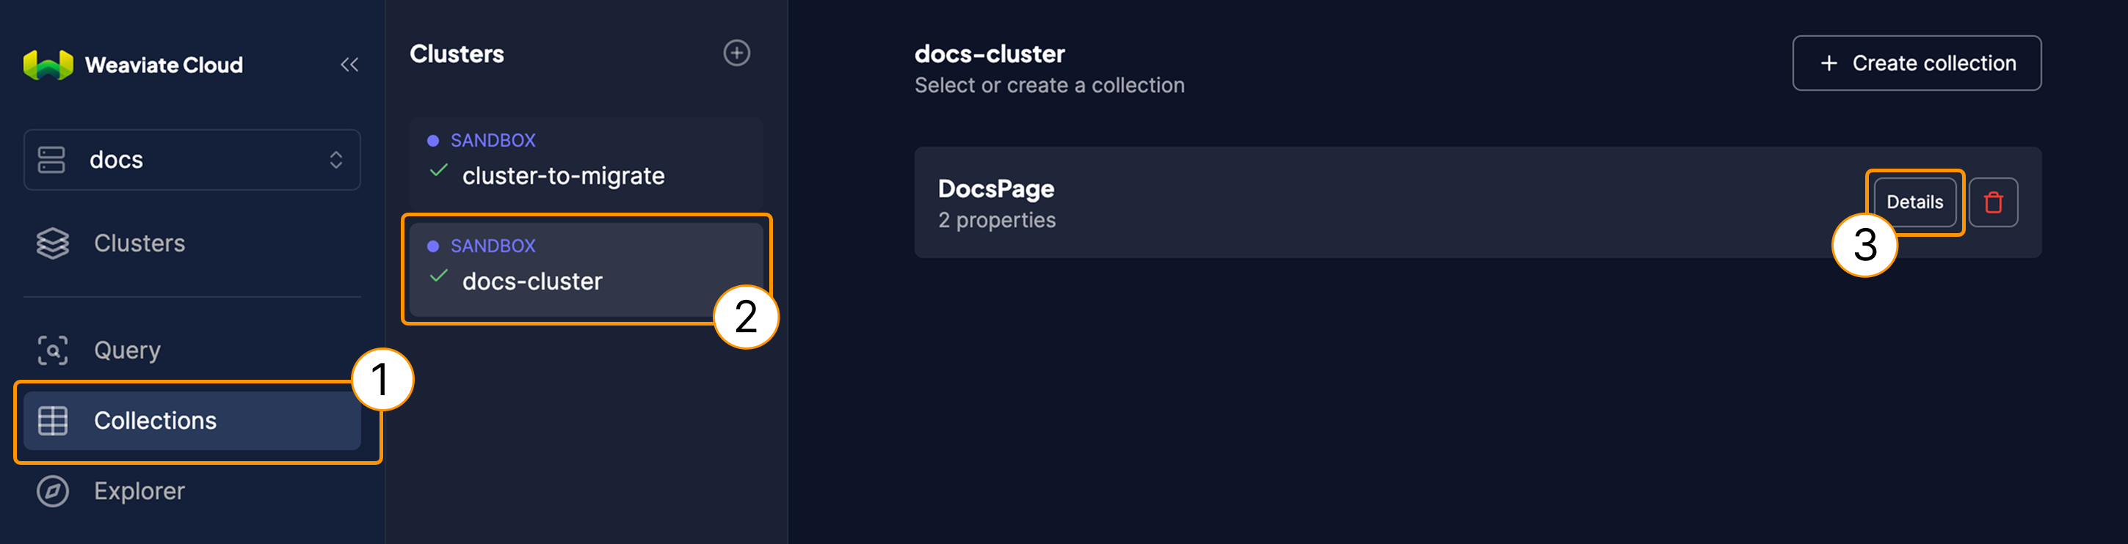Open Details for DocsPage collection

click(x=1915, y=202)
